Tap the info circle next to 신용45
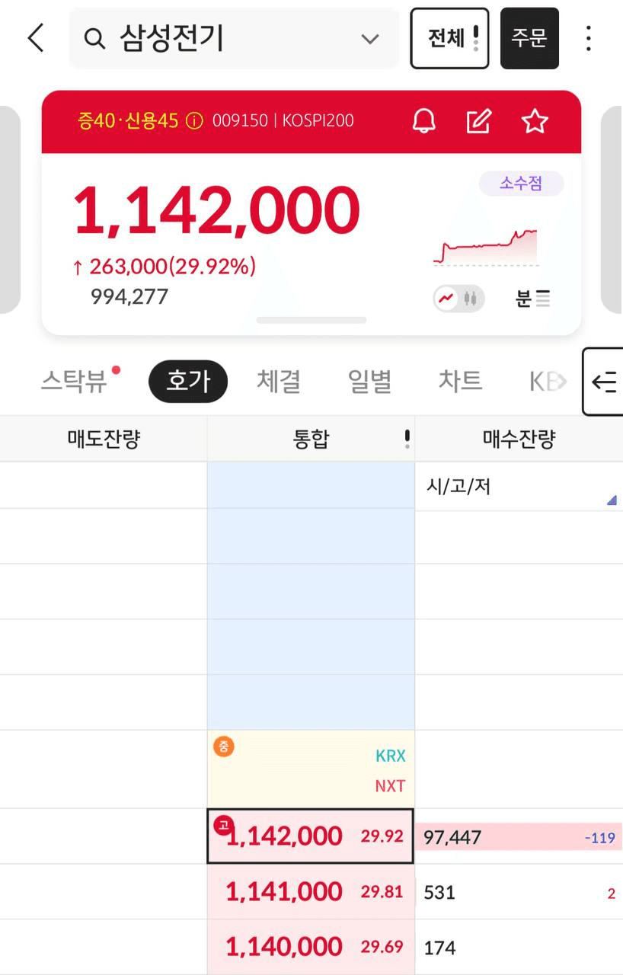623x975 pixels. pos(194,121)
